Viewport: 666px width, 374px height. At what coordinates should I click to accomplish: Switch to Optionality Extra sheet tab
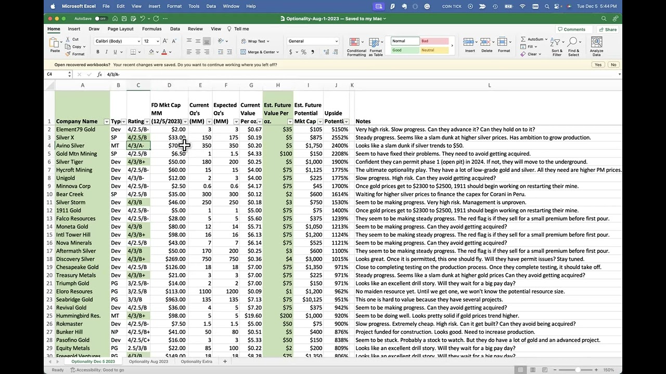pos(197,362)
